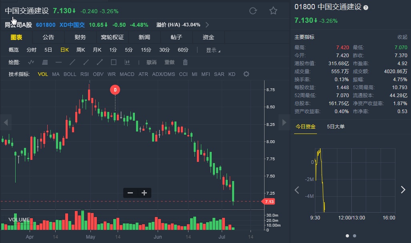This screenshot has width=411, height=243.
Task: Click the 撤消 undo button
Action: click(151, 62)
